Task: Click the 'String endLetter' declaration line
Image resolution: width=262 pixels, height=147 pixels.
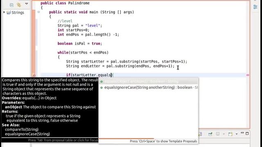Action: [120, 66]
